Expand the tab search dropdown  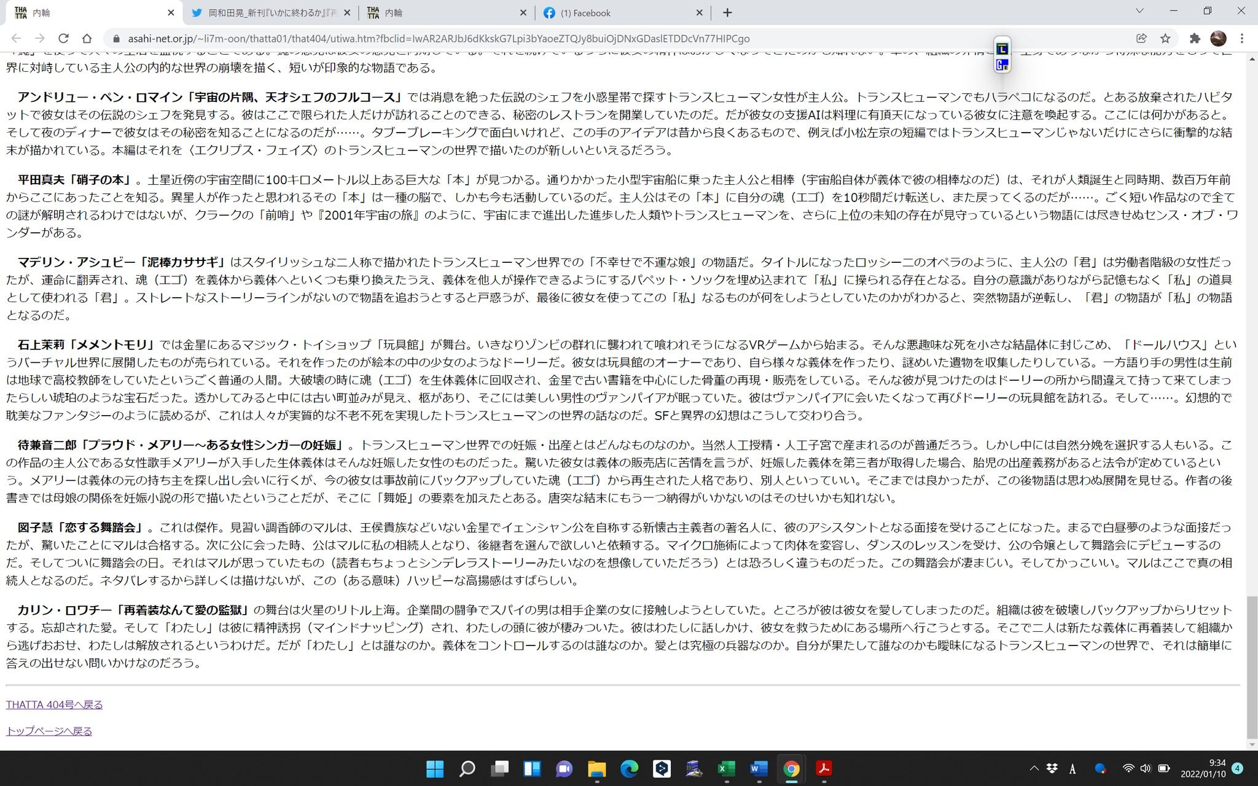1139,11
